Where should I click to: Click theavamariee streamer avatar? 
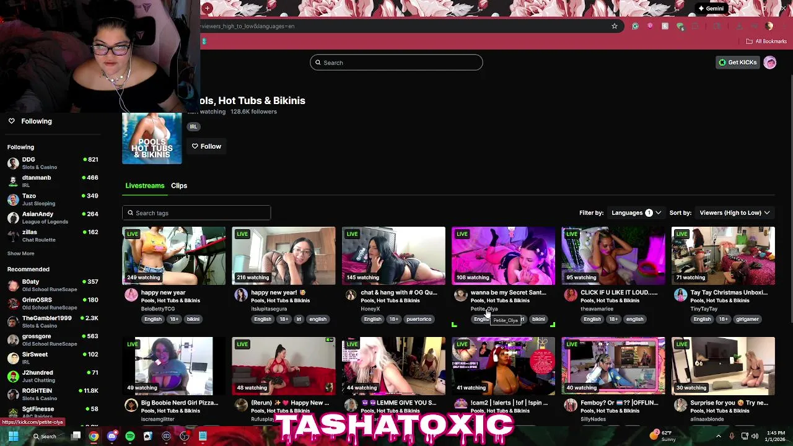pos(571,295)
